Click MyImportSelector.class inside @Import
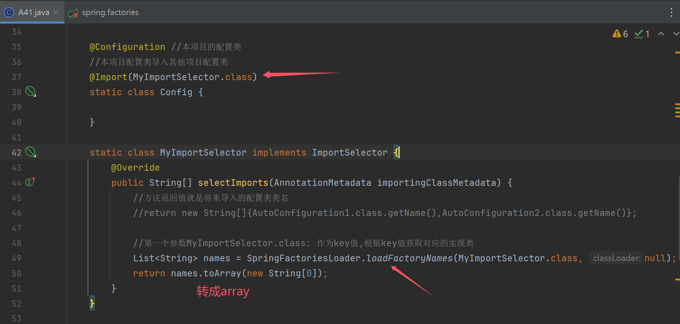 coord(193,77)
